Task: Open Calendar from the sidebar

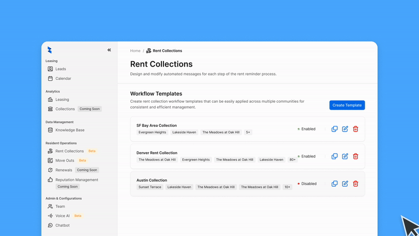Action: [x=63, y=78]
